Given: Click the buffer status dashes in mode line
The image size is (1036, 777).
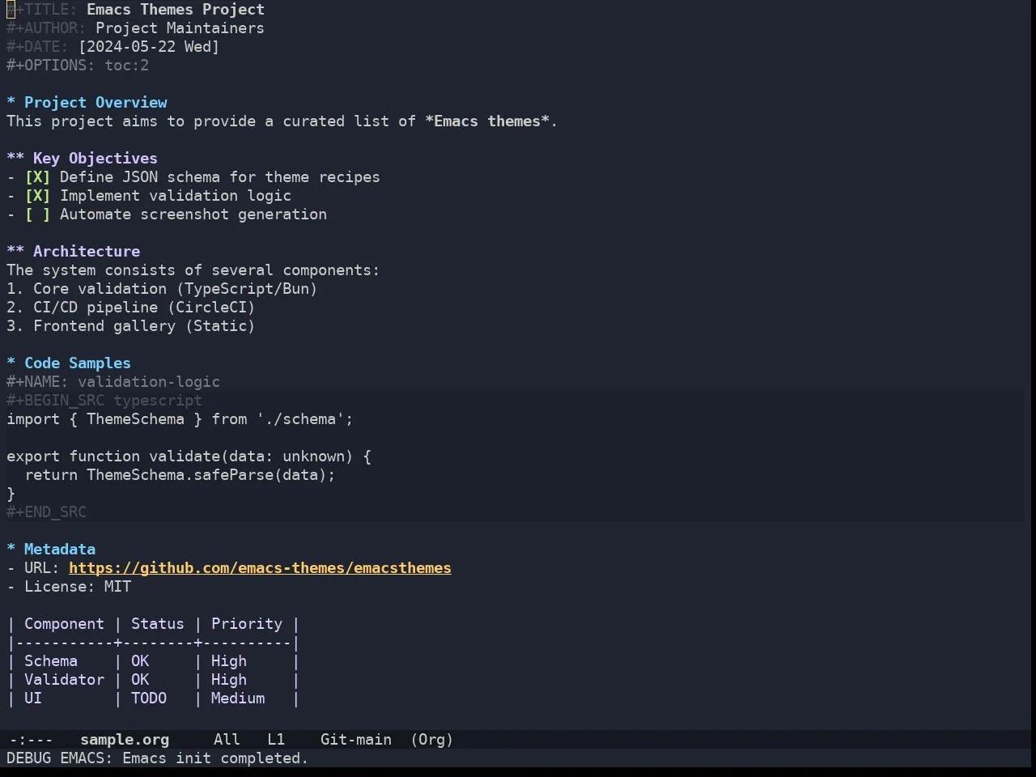Looking at the screenshot, I should tap(31, 740).
